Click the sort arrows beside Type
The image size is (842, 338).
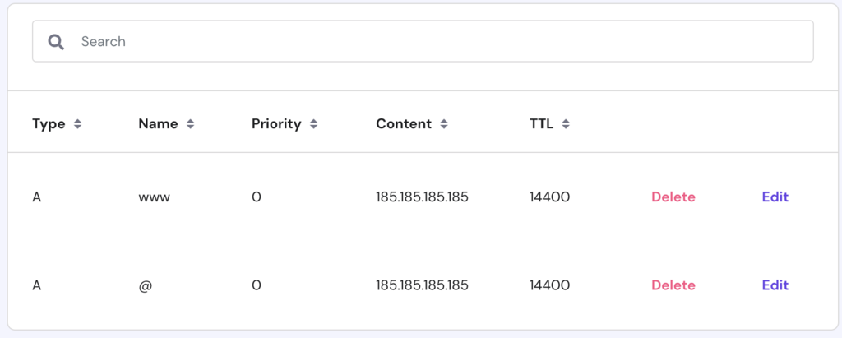78,124
